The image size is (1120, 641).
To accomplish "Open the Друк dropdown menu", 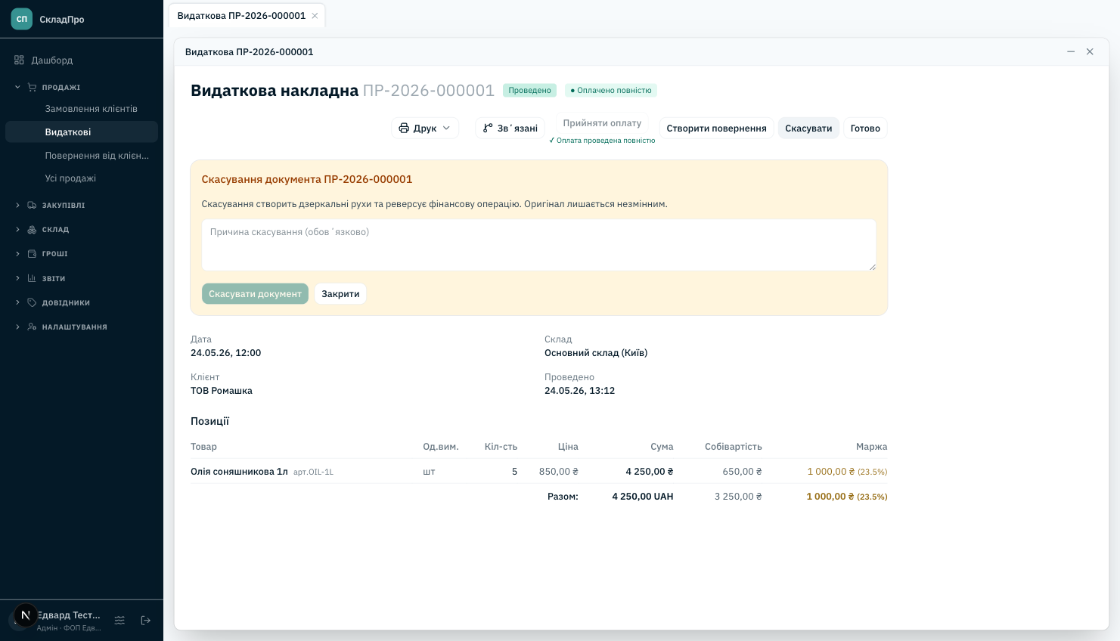I will tap(425, 129).
